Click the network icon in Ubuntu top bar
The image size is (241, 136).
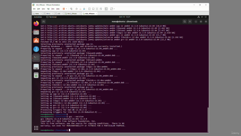(x=198, y=17)
